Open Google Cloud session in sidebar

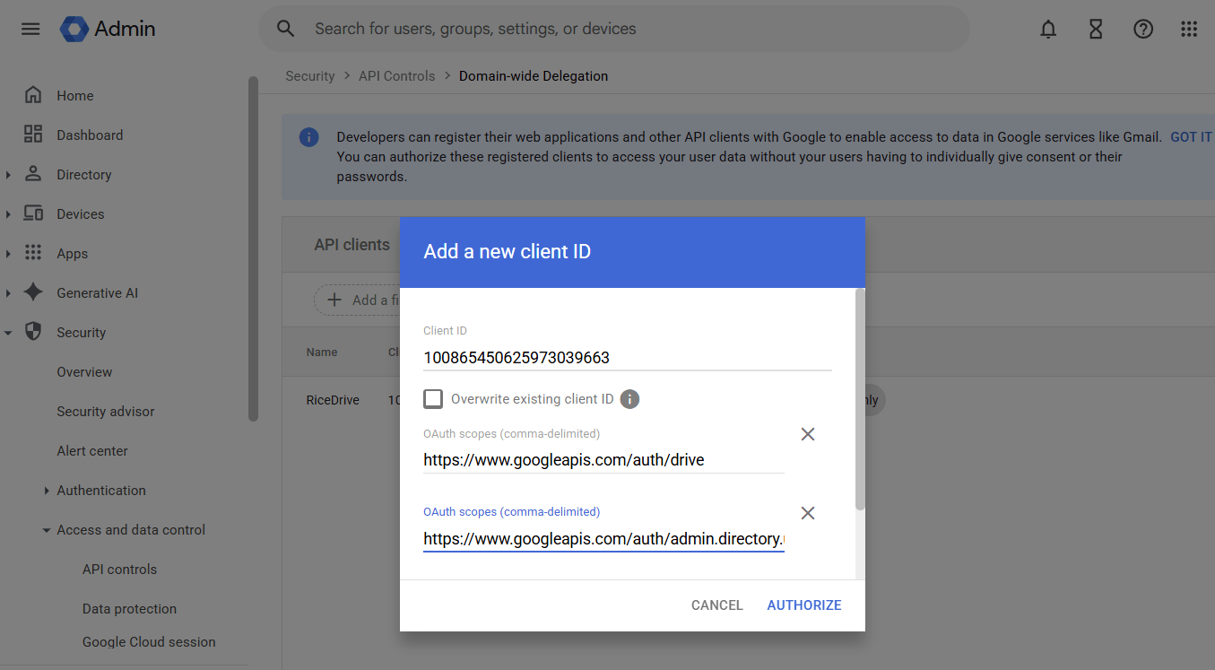[149, 641]
